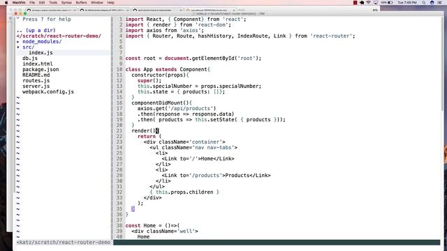This screenshot has height=251, width=447.
Task: Place cursor on div className='container' line
Action: pyautogui.click(x=184, y=142)
